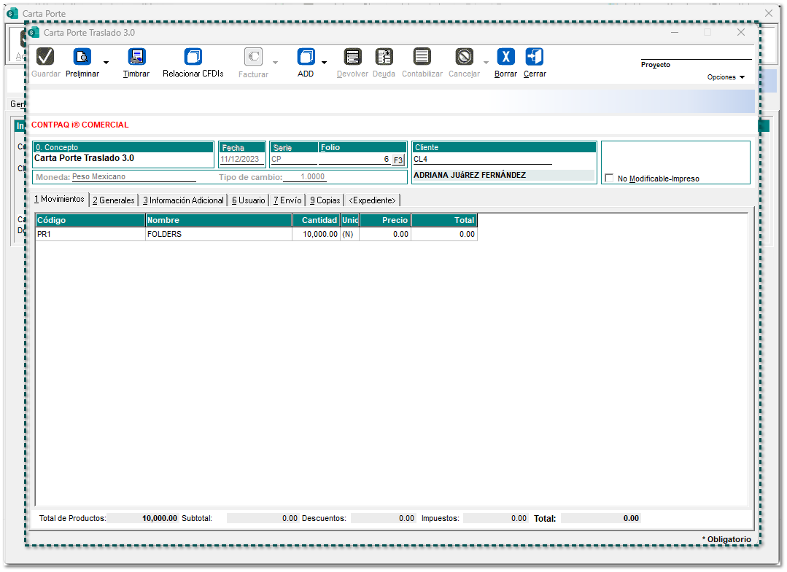Enable the No Modificable-Impreso checkbox
Screen dimensions: 787x572
tap(610, 179)
